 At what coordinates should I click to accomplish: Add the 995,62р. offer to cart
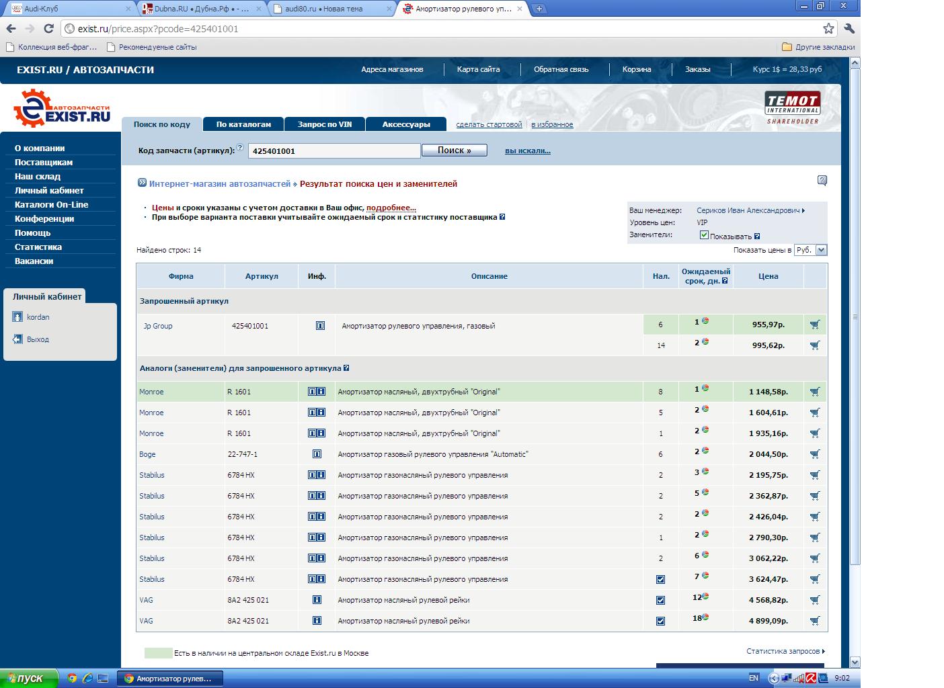tap(815, 345)
